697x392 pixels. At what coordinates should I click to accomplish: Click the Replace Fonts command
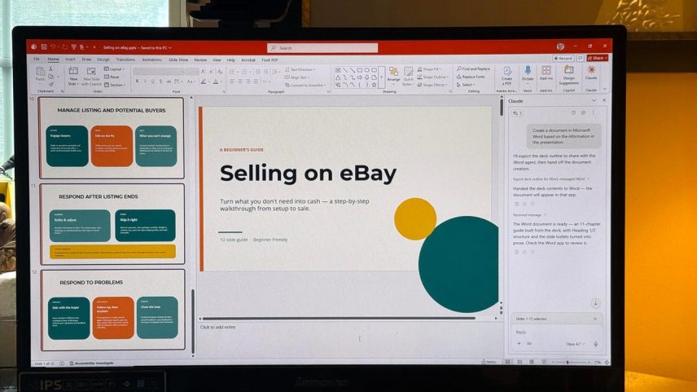471,77
